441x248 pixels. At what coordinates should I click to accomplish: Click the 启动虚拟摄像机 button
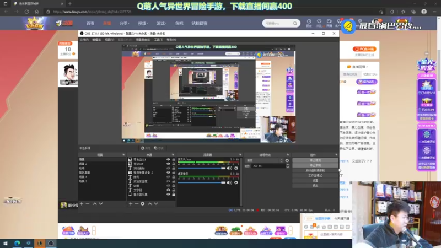tap(315, 170)
